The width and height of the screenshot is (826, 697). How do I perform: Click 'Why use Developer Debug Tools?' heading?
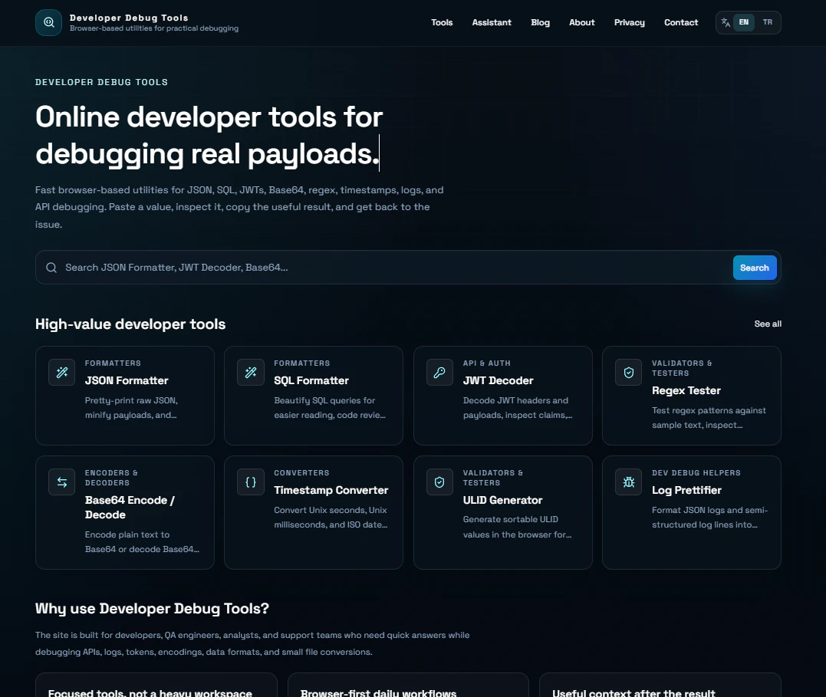point(153,609)
